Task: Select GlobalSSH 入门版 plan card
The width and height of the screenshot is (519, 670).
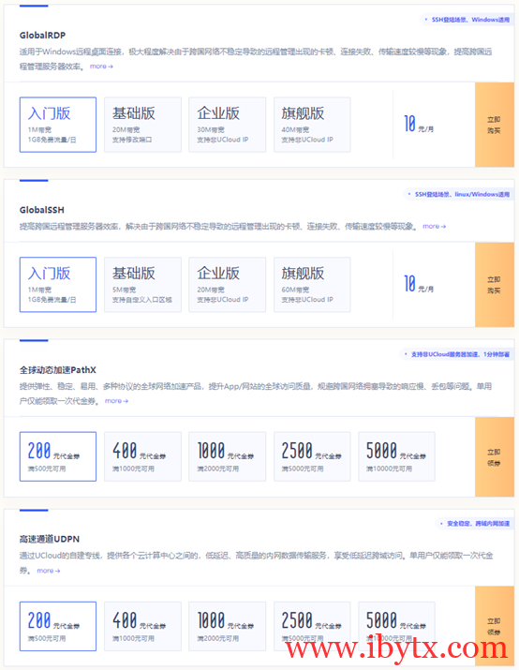Action: 58,285
